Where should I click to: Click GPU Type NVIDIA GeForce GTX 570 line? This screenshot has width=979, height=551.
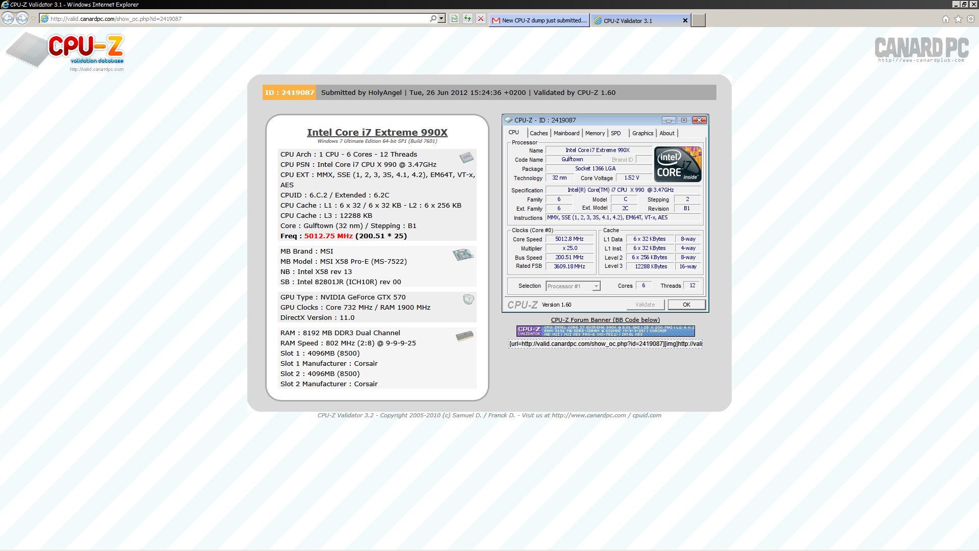(x=343, y=297)
